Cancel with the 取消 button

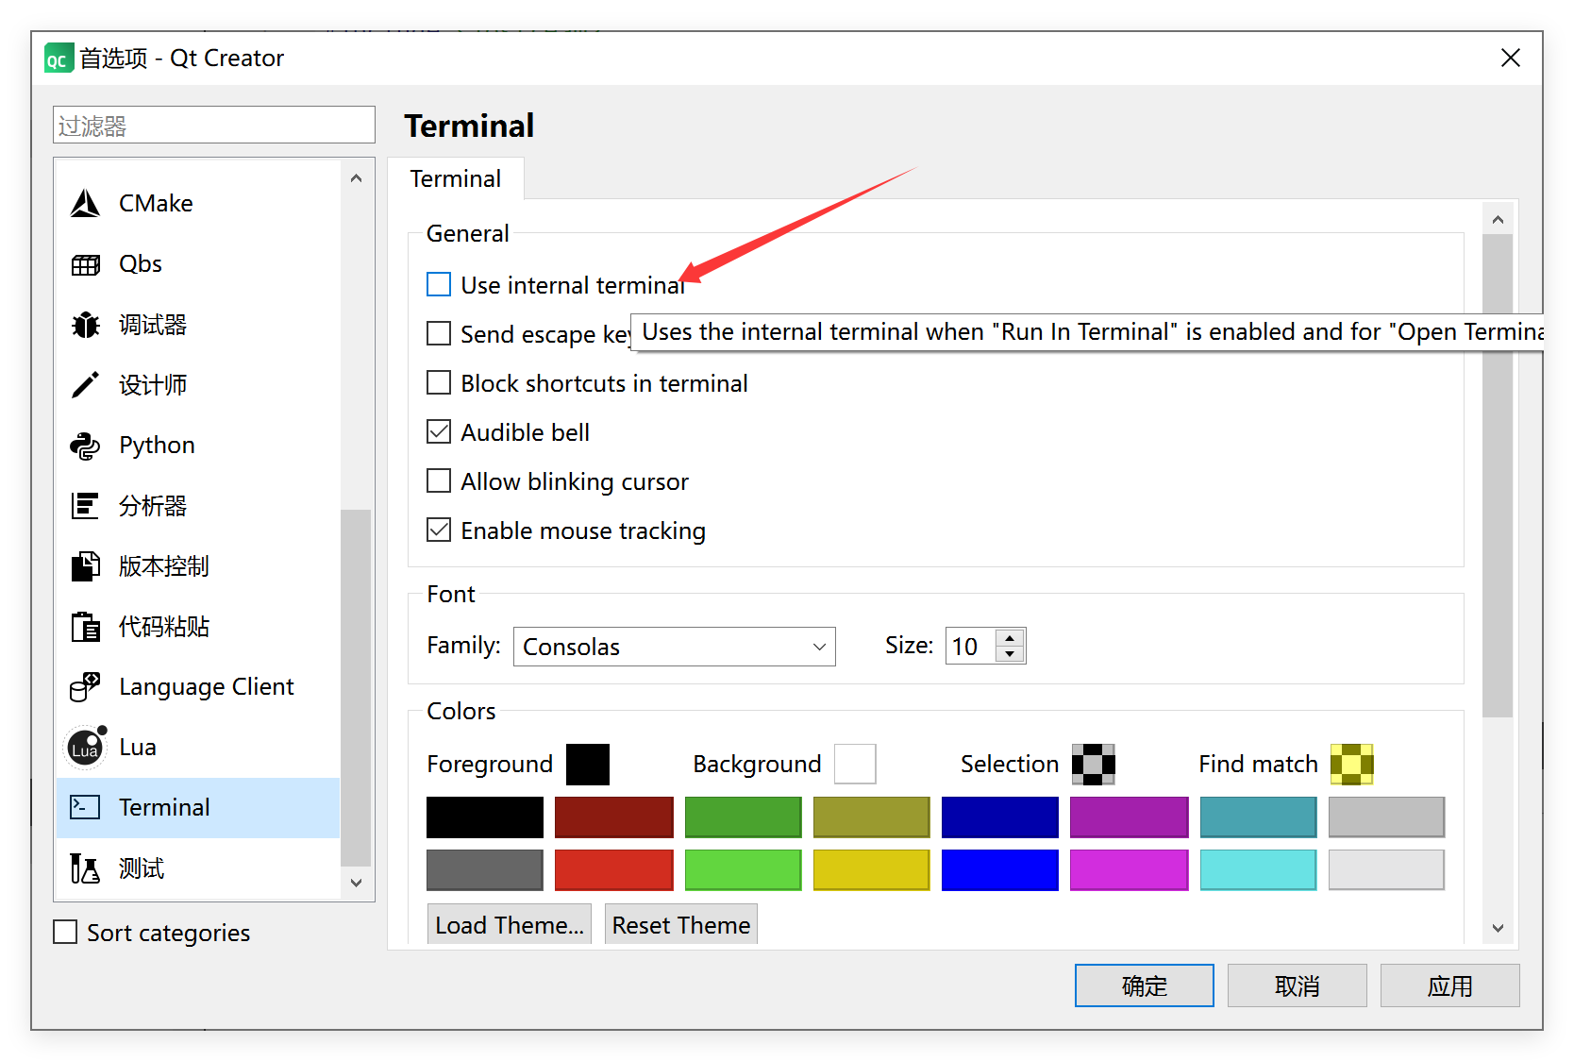pos(1298,985)
